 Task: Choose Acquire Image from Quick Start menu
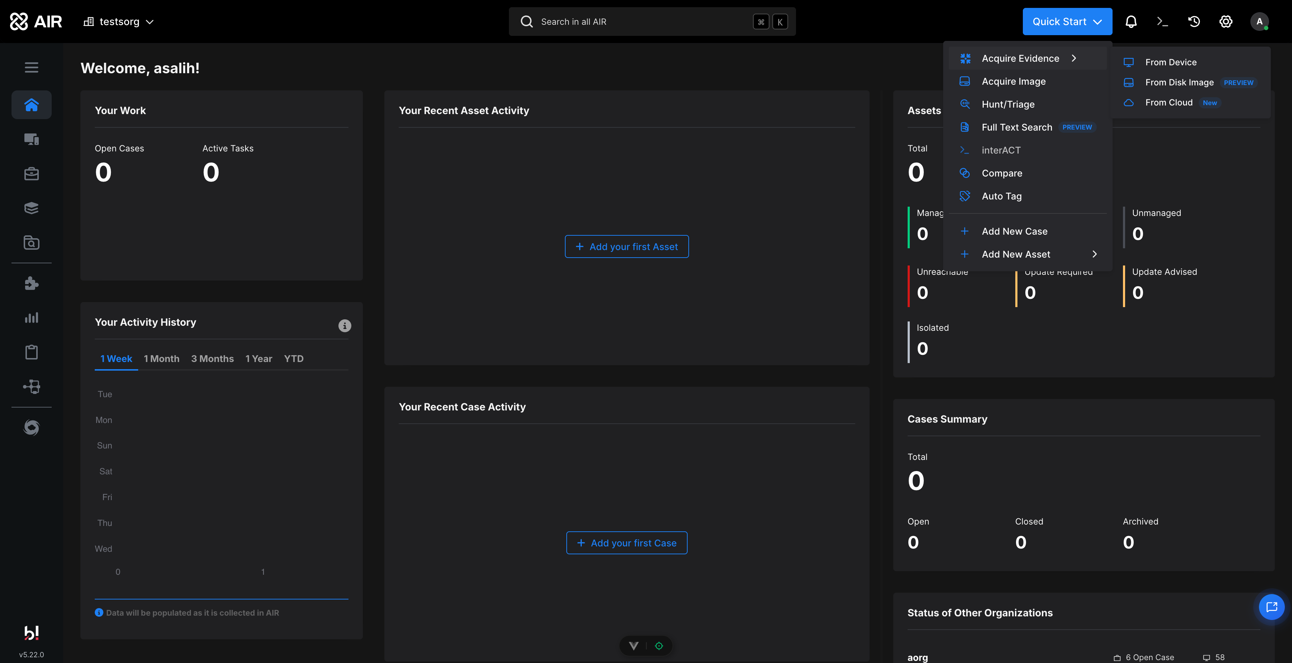click(1028, 81)
